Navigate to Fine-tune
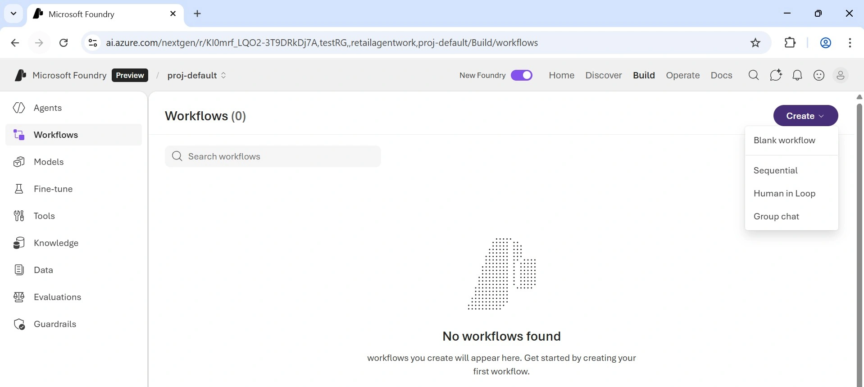This screenshot has width=864, height=387. pos(74,189)
